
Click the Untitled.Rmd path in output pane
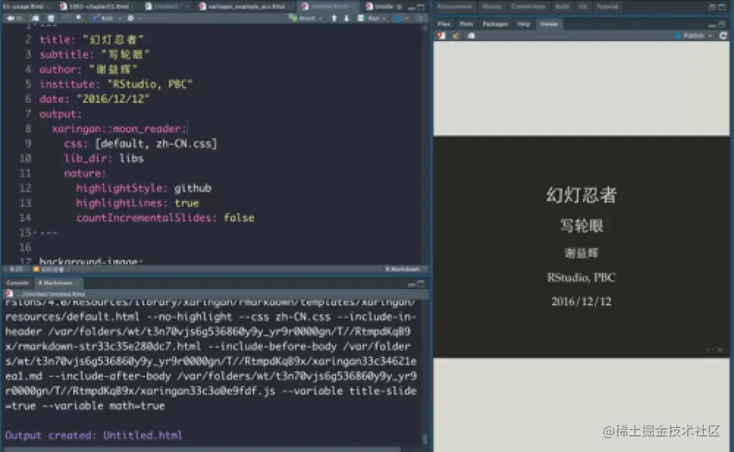click(51, 294)
